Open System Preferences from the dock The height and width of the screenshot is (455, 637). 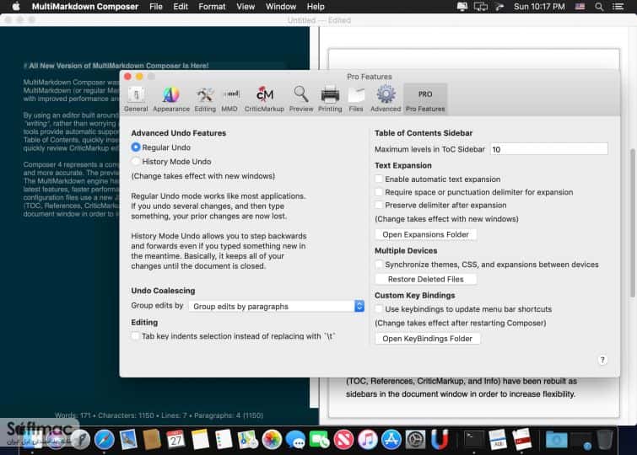point(416,440)
